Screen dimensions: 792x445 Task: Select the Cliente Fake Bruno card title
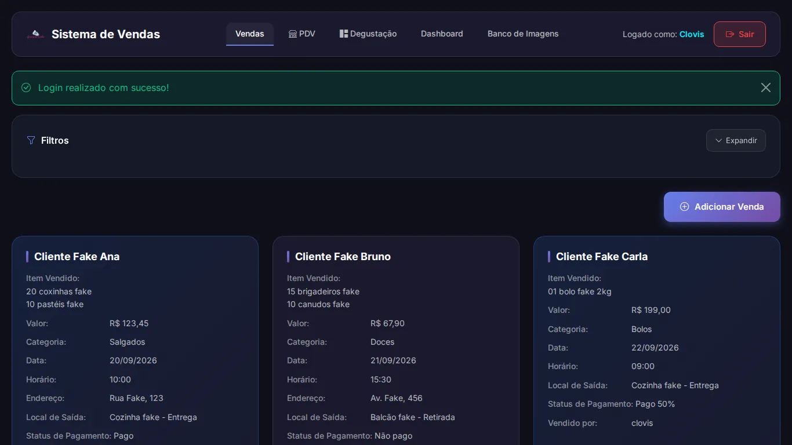click(x=343, y=257)
